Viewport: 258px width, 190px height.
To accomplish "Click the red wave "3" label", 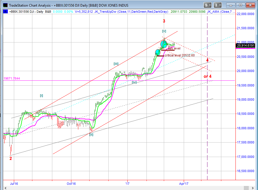I will (x=164, y=21).
